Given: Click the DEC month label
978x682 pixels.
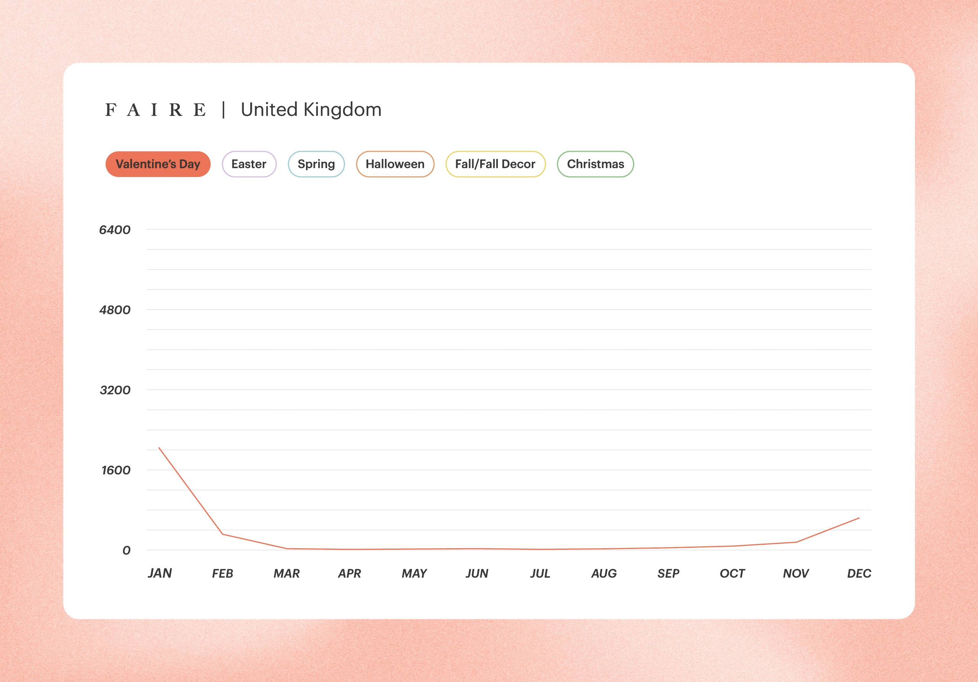Looking at the screenshot, I should point(859,573).
